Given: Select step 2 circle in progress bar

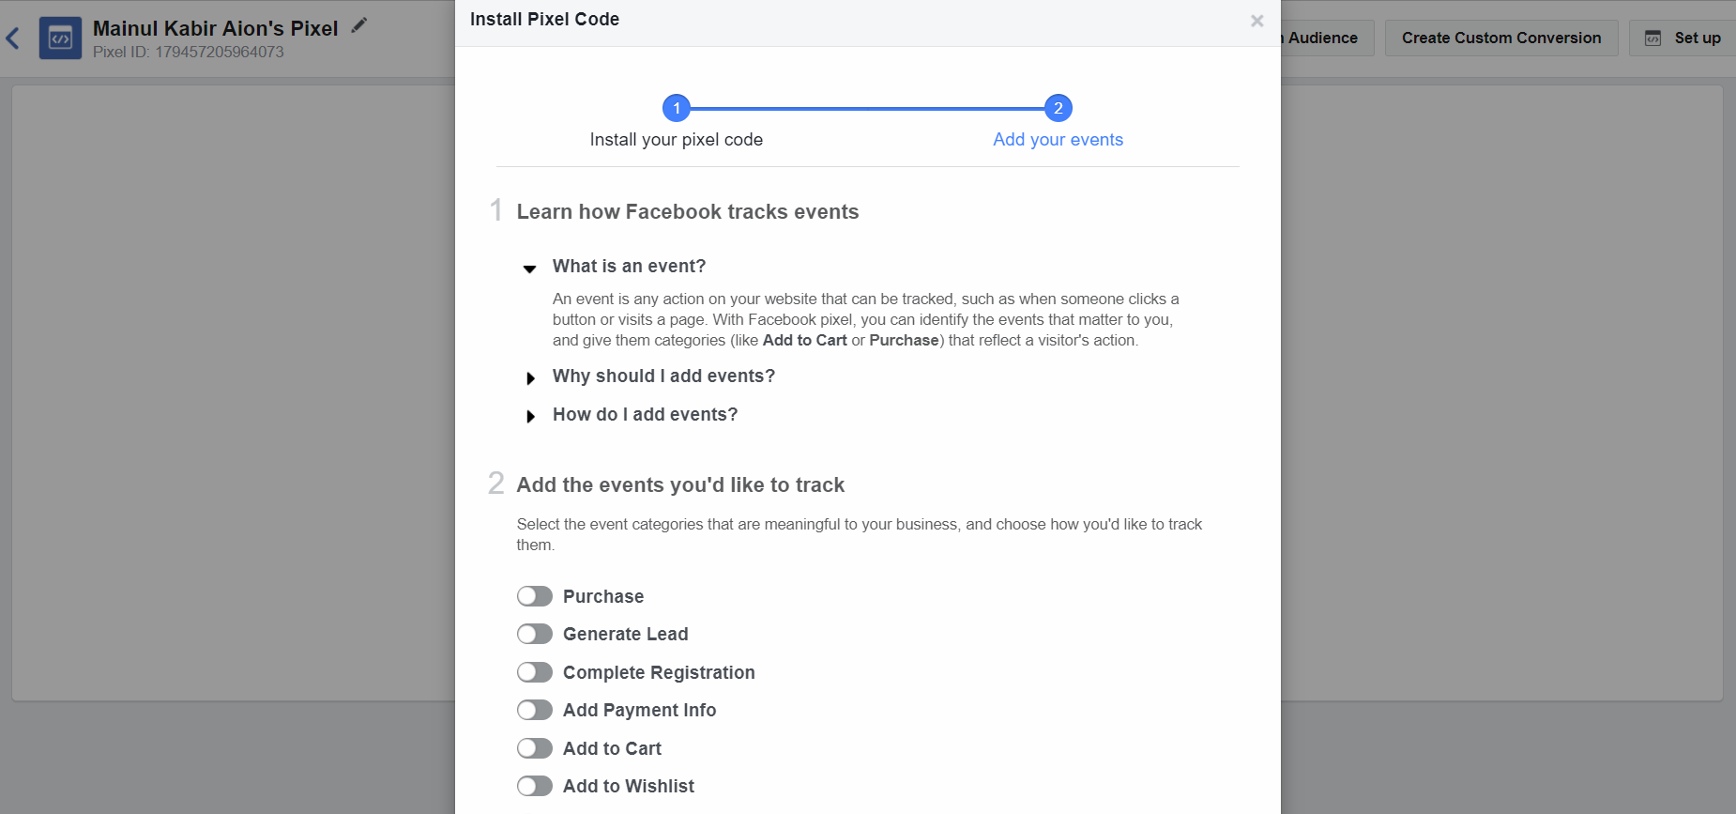Looking at the screenshot, I should (x=1058, y=108).
